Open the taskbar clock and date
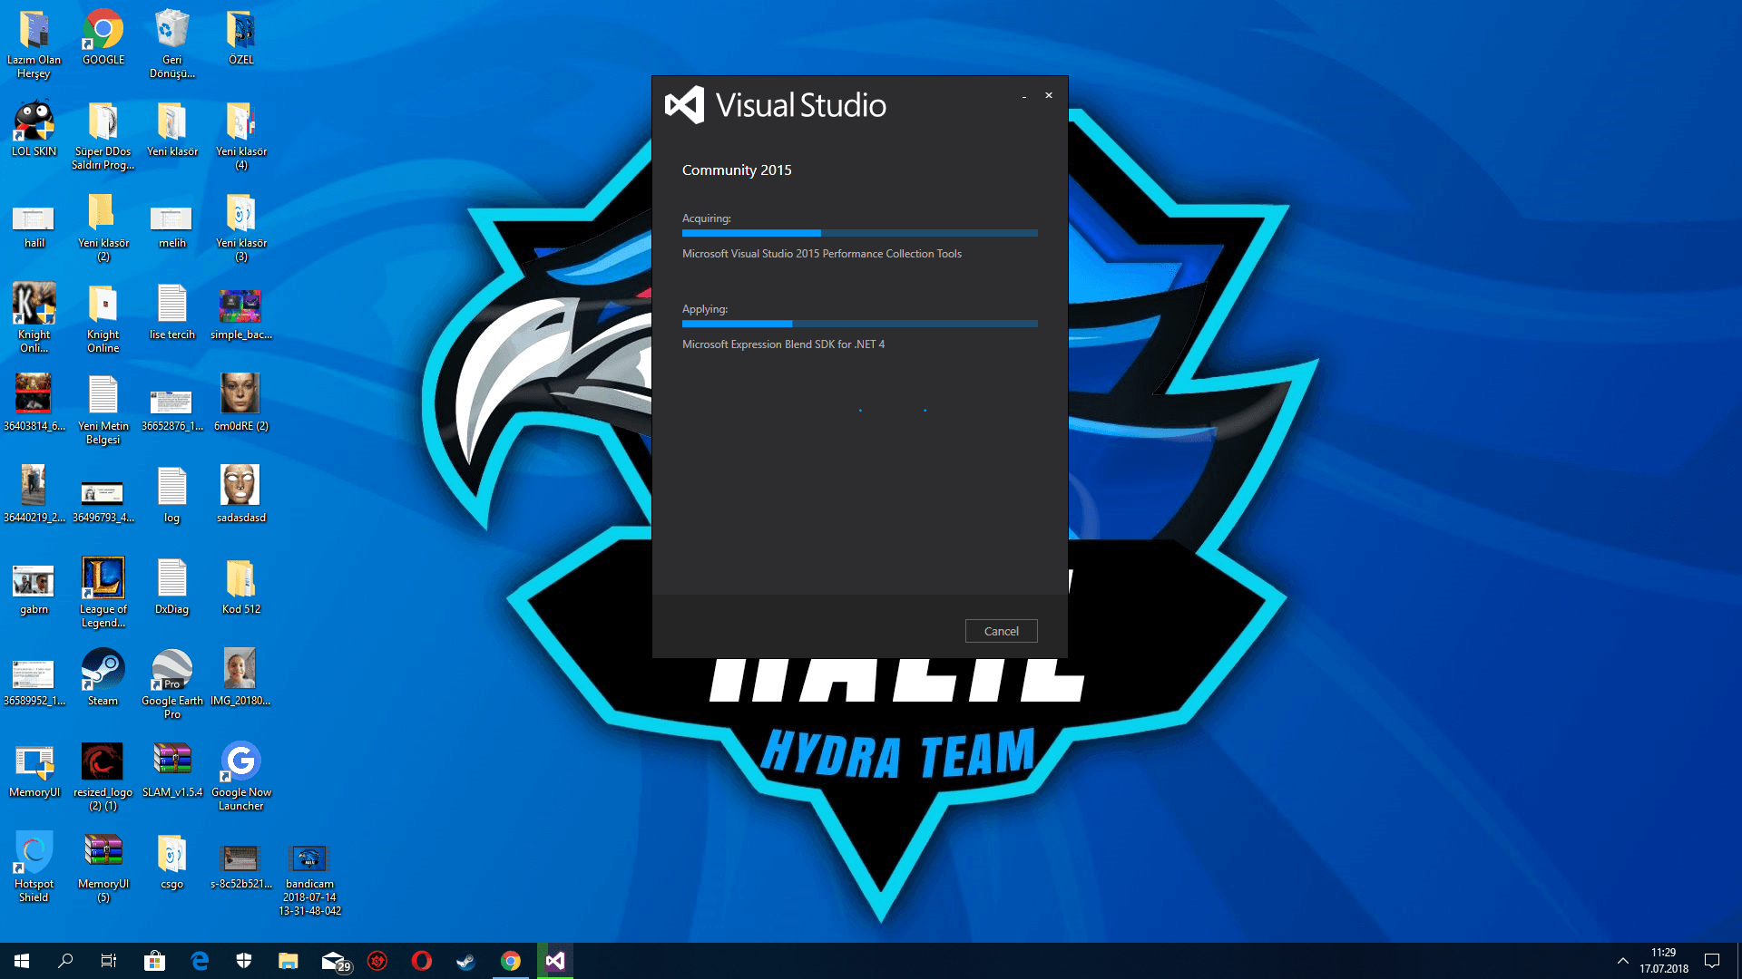The width and height of the screenshot is (1742, 979). [x=1664, y=961]
